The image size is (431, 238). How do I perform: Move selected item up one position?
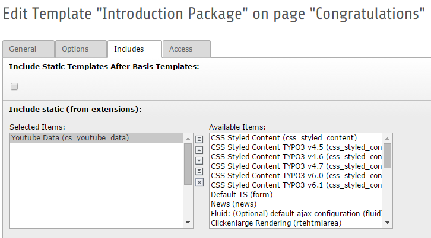tap(199, 150)
